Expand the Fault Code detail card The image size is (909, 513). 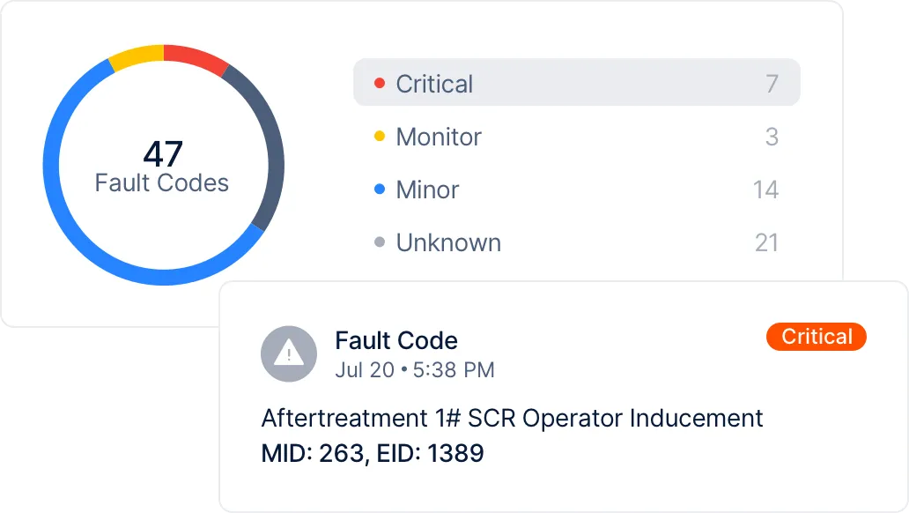point(564,397)
